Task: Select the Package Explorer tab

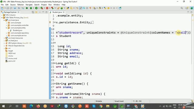Action: (x=10, y=12)
